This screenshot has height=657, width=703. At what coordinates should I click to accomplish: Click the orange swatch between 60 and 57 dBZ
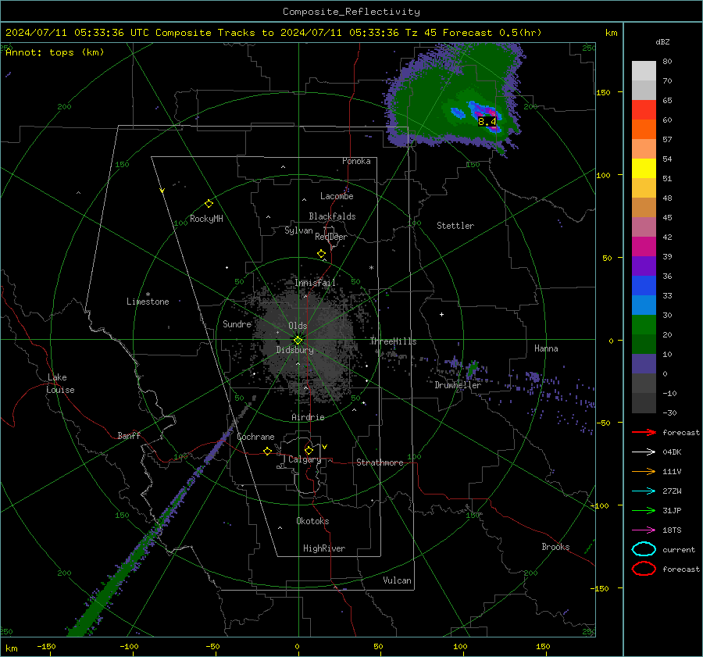click(x=644, y=130)
